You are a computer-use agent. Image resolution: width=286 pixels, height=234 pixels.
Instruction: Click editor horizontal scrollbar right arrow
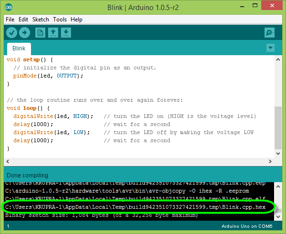(270, 161)
